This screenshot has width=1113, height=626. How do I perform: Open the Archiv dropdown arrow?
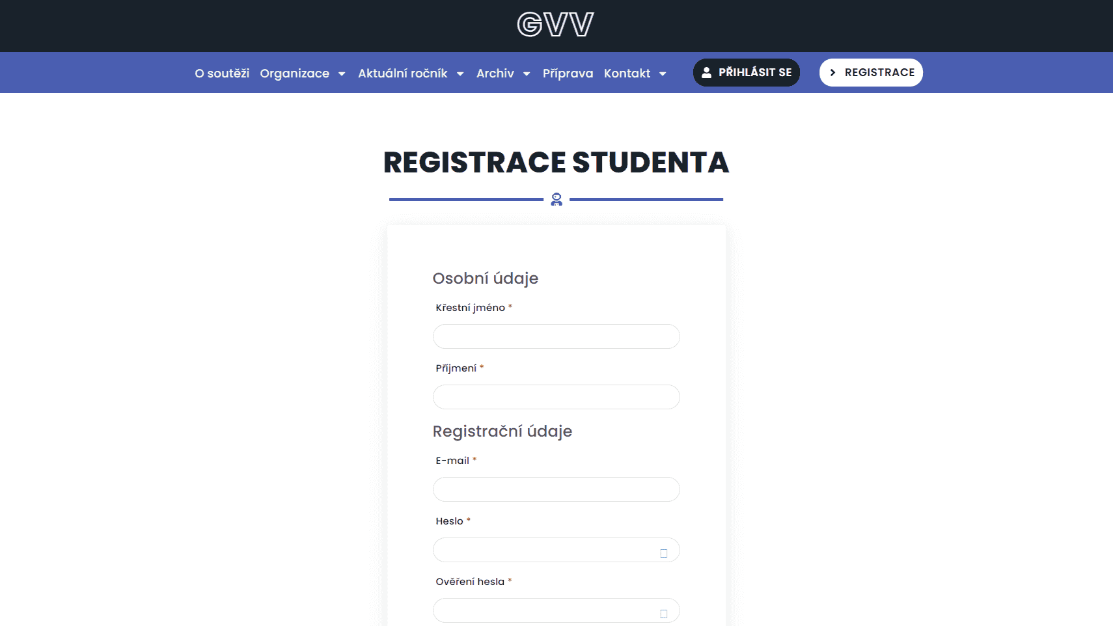(x=527, y=74)
